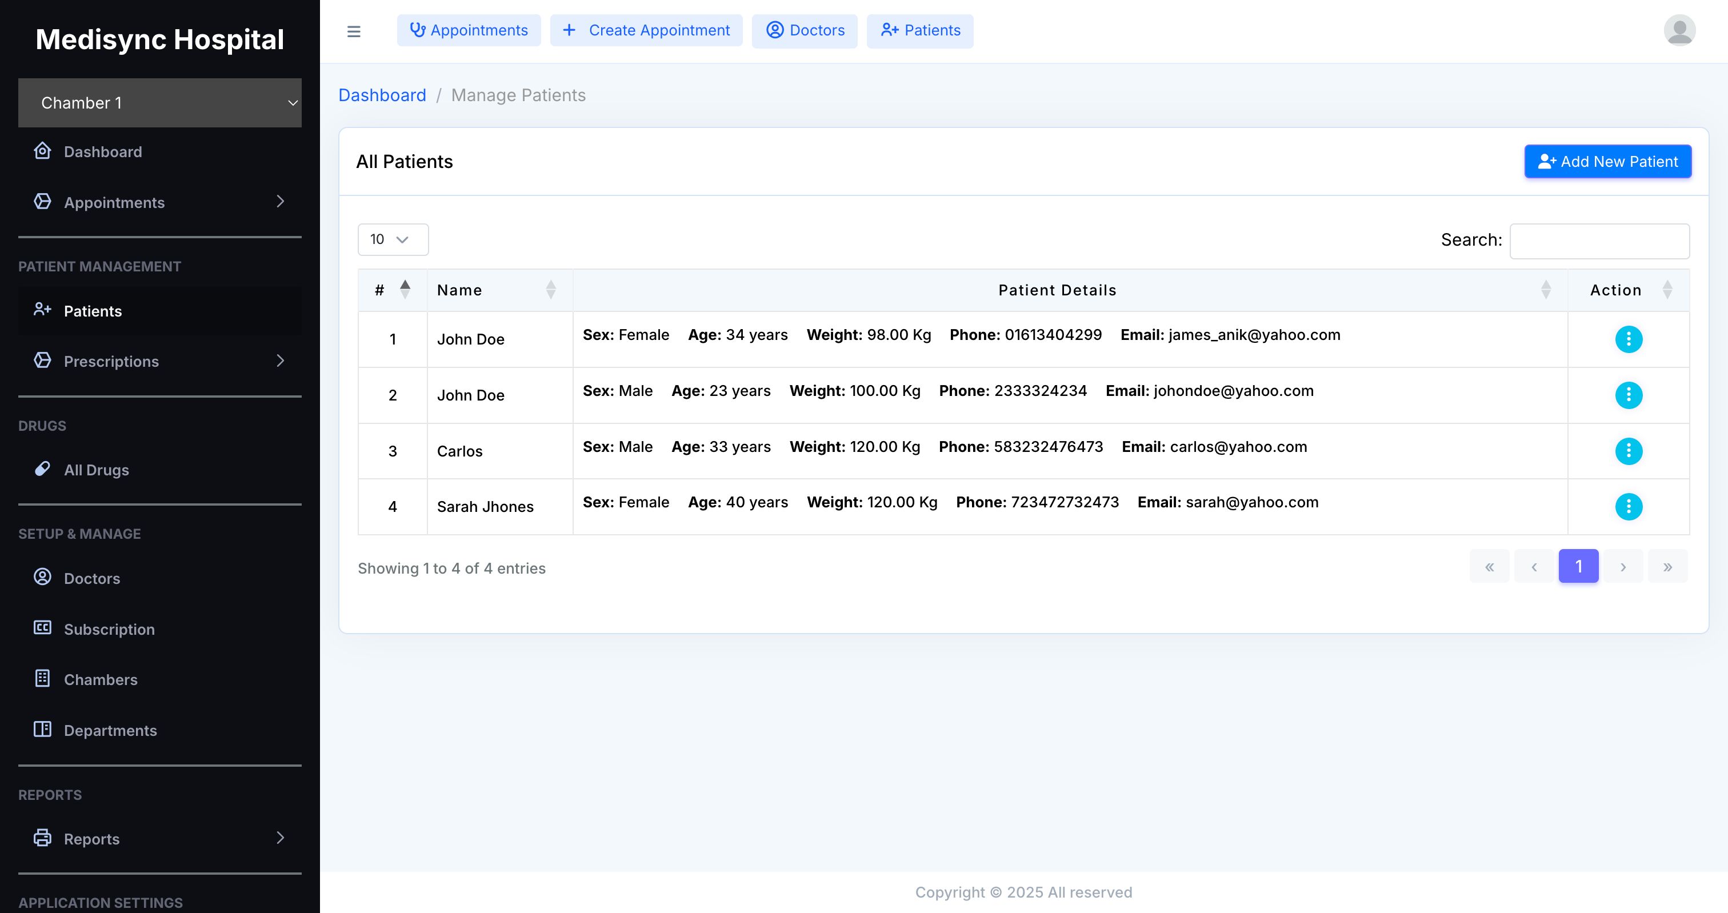The width and height of the screenshot is (1728, 913).
Task: Open the entries-per-page dropdown showing 10
Action: [393, 239]
